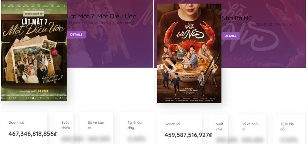This screenshot has height=148, width=308.
Task: Click Tỷ lệ lấp đầy card under Nhà Bà Nữ
Action: [289, 129]
